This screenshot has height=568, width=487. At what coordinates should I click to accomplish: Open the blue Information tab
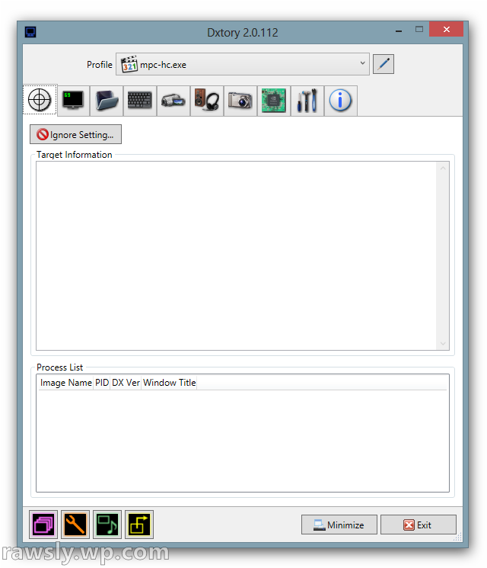point(340,101)
